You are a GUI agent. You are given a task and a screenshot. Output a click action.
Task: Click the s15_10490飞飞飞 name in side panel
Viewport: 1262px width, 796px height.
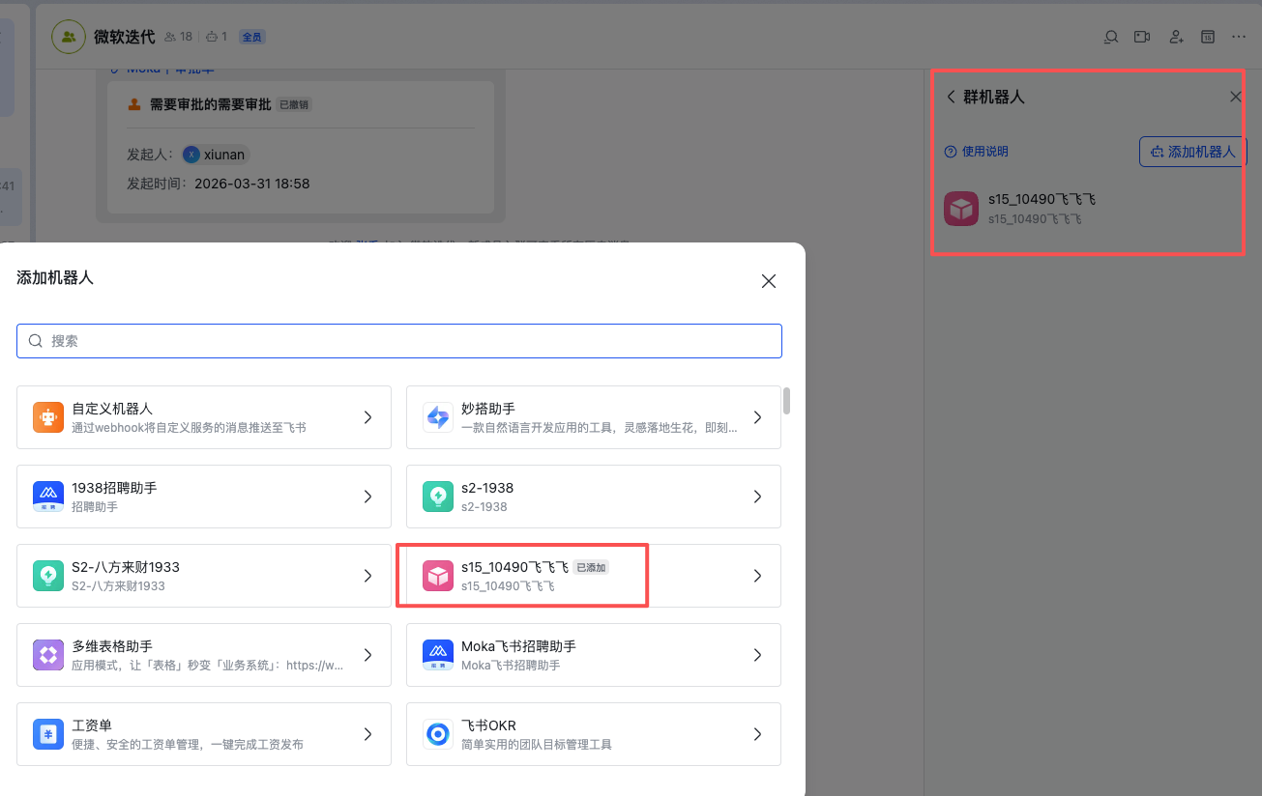tap(1042, 200)
